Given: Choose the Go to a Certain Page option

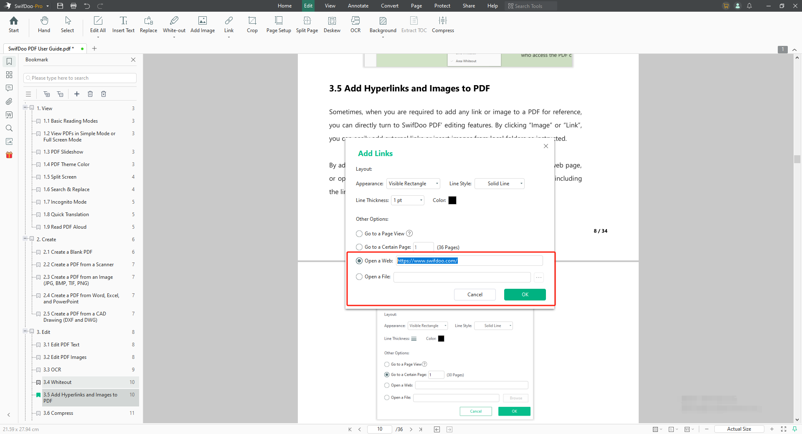Looking at the screenshot, I should pyautogui.click(x=359, y=247).
